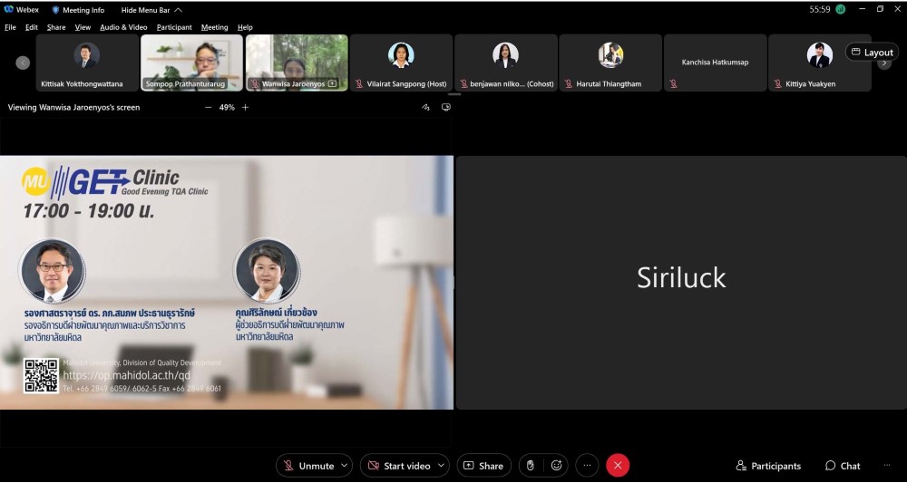Open the more options ellipsis button
This screenshot has width=907, height=483.
point(587,466)
